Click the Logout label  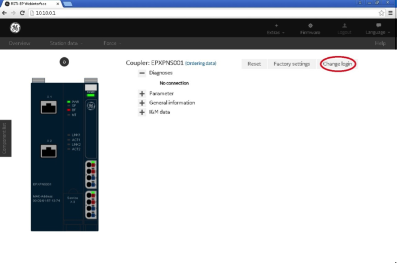(x=344, y=33)
